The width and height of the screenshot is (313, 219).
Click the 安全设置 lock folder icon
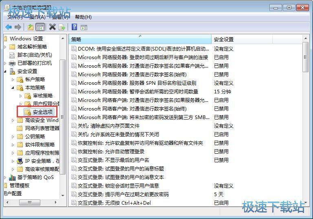[x=12, y=71]
